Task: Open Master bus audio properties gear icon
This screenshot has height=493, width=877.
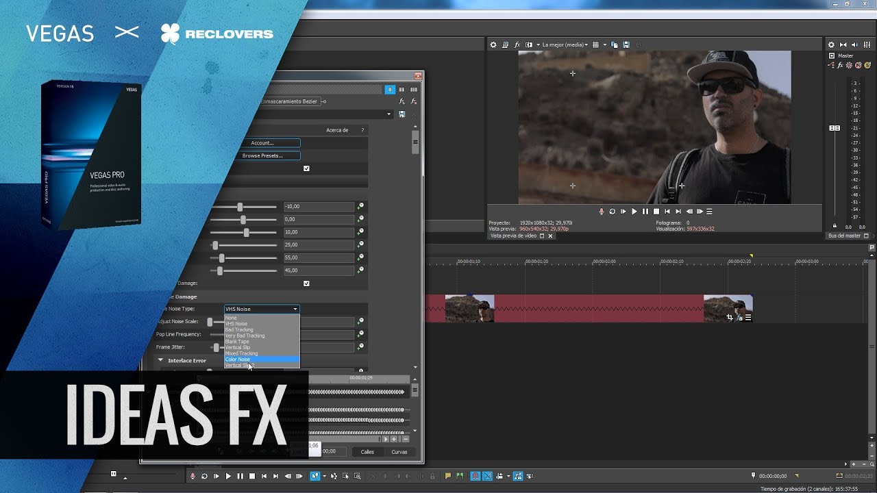Action: coord(832,45)
